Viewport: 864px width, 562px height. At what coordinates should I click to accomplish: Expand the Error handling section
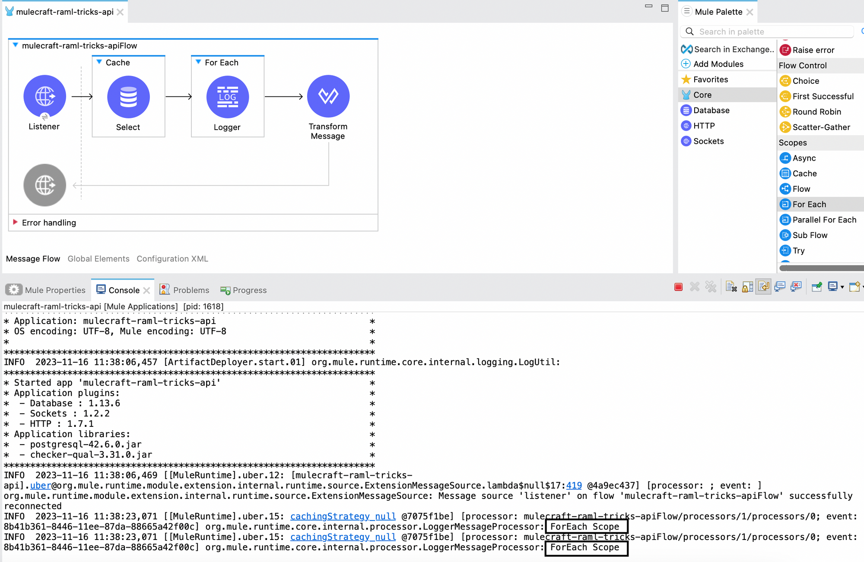[16, 222]
